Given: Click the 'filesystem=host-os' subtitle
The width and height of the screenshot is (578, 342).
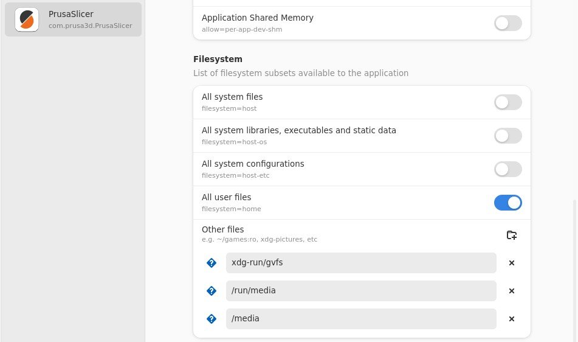Looking at the screenshot, I should tap(234, 142).
